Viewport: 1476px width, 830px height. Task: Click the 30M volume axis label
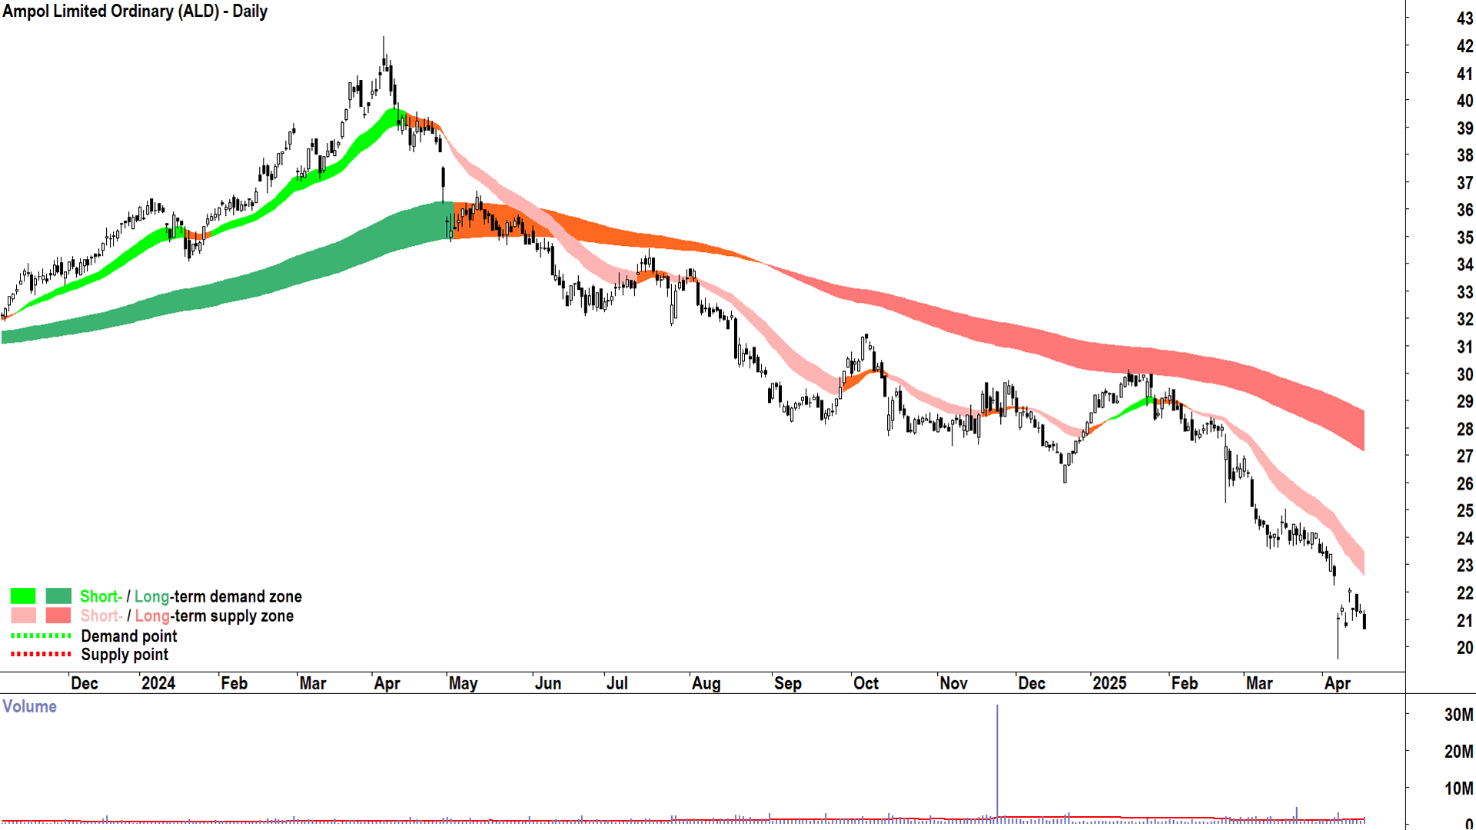click(1458, 715)
